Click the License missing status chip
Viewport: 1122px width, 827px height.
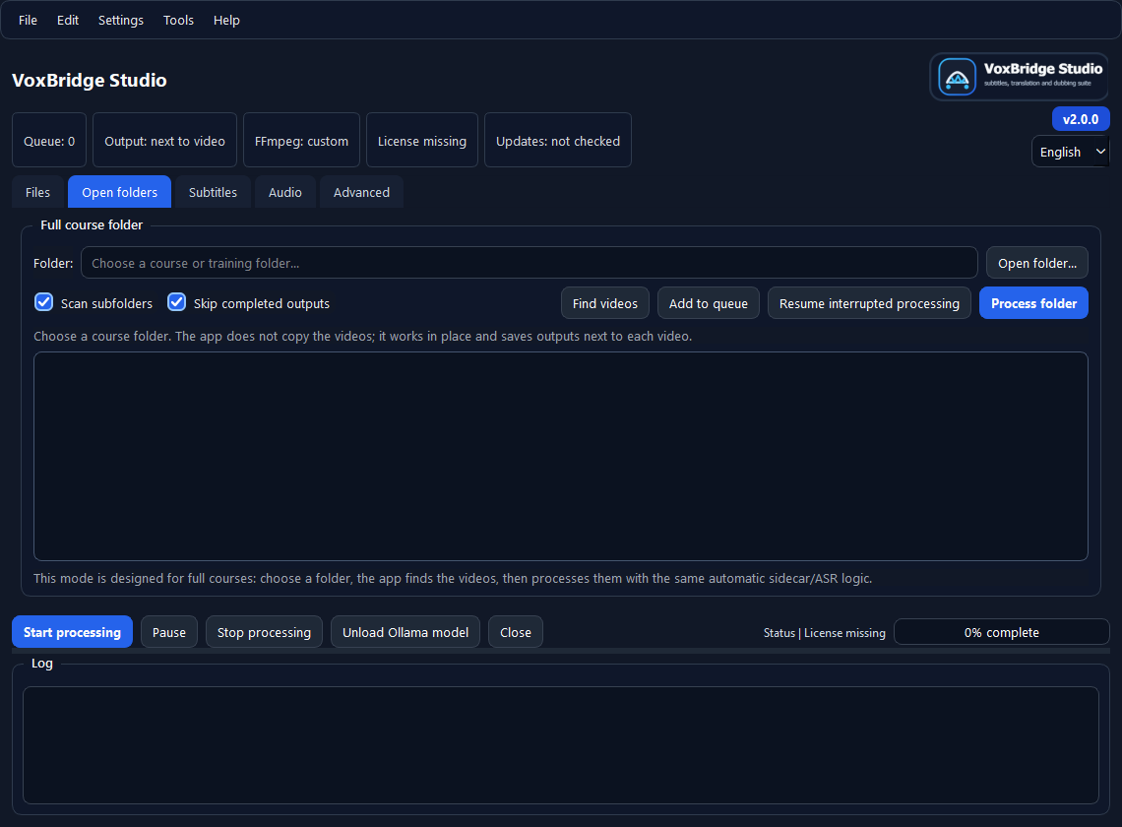click(x=421, y=140)
